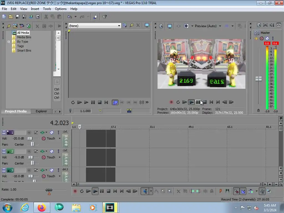This screenshot has height=213, width=284.
Task: Select All Media in the media tree
Action: click(x=23, y=33)
